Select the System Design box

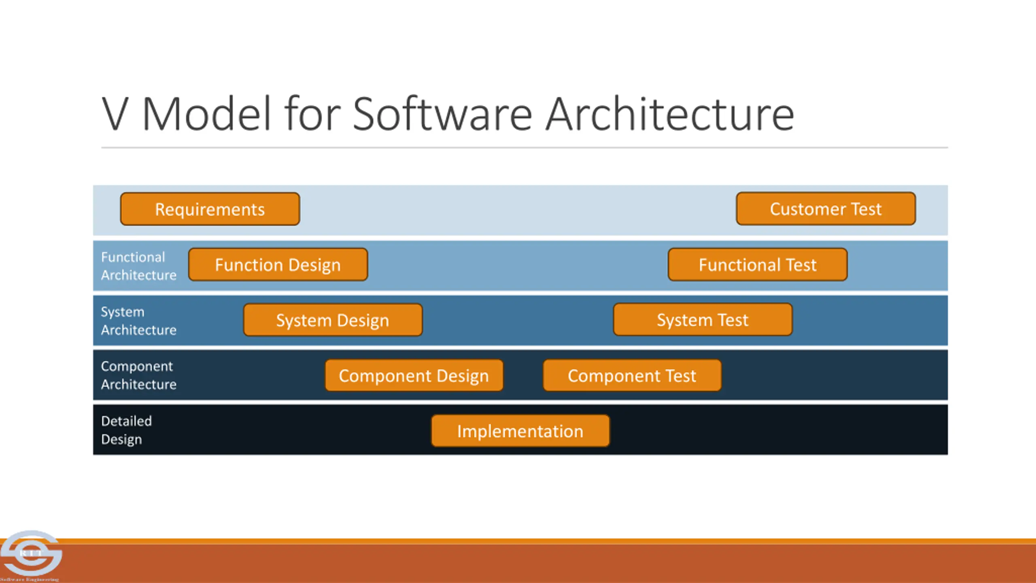[x=333, y=320]
